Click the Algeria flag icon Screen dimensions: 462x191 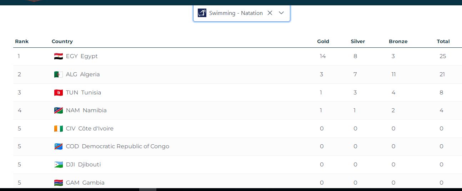tap(59, 74)
